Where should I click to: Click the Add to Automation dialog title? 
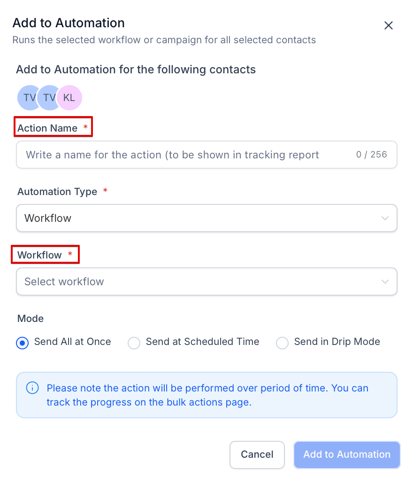[x=69, y=23]
